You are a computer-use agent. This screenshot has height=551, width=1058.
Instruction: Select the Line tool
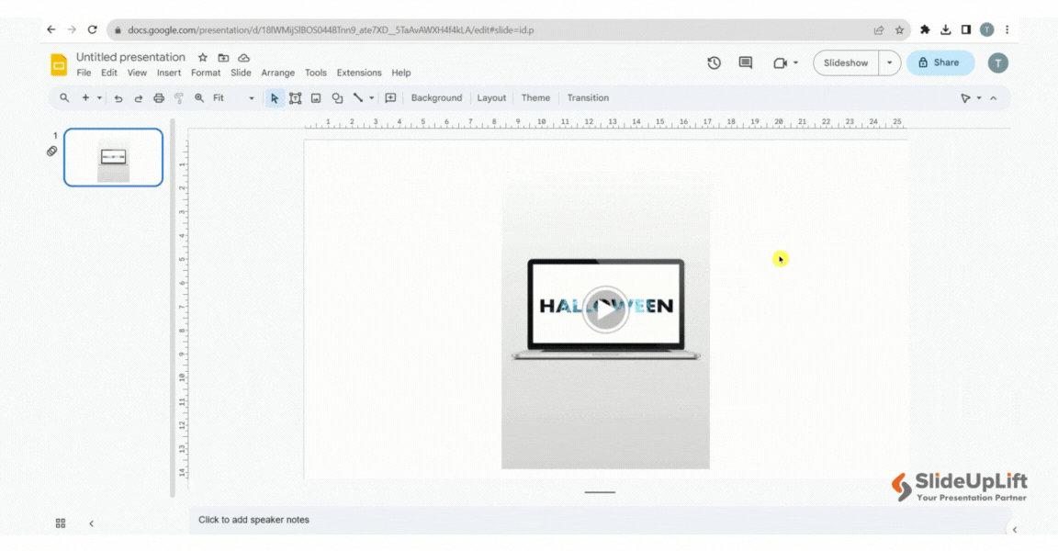tap(358, 97)
